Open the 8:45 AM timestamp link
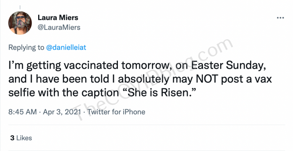The height and width of the screenshot is (151, 293). (x=23, y=112)
